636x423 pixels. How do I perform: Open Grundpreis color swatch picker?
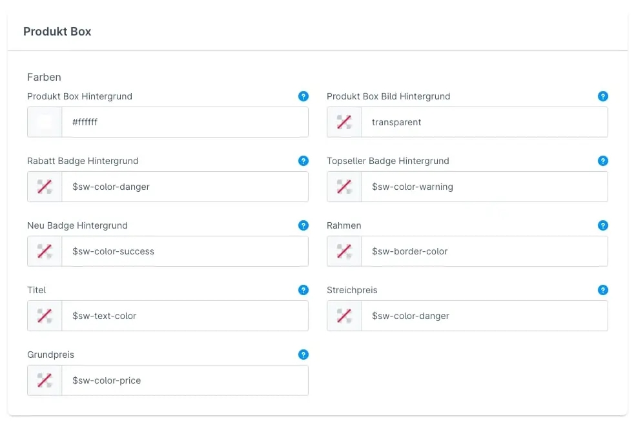[x=45, y=380]
